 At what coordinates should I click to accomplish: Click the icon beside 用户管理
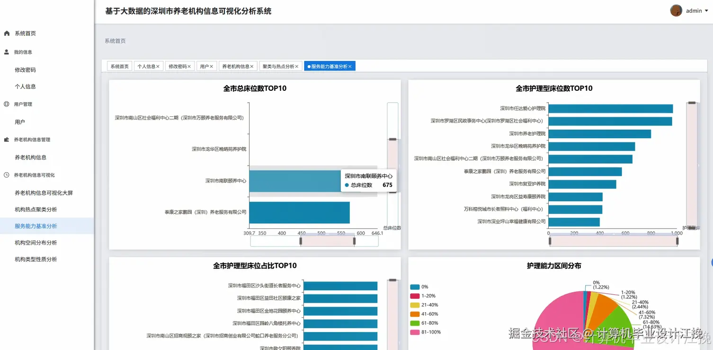coord(7,104)
